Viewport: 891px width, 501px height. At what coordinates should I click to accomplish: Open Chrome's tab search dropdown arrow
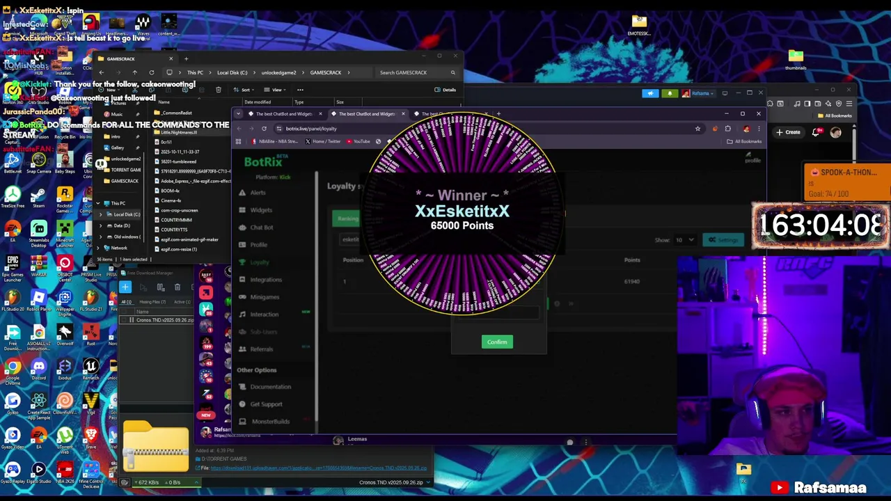click(x=239, y=114)
